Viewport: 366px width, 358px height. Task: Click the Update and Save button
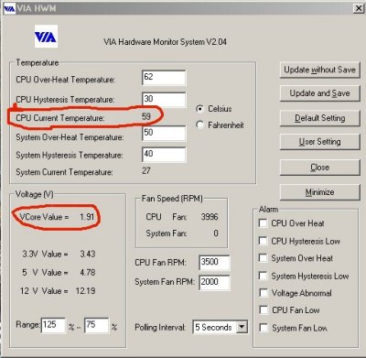(x=319, y=93)
